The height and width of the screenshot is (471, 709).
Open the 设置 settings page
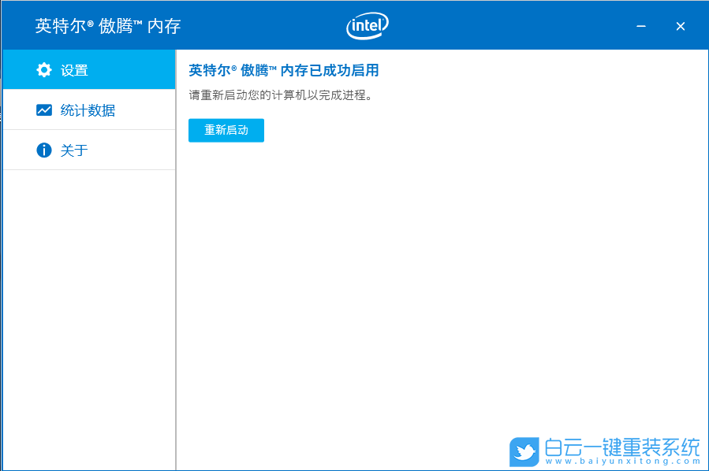click(75, 69)
